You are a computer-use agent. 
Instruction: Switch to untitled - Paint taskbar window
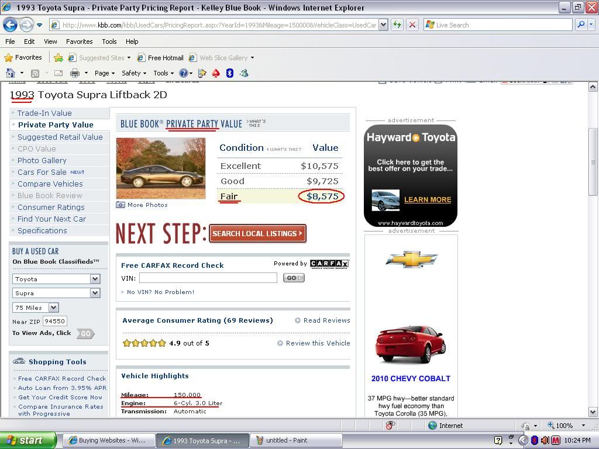point(296,440)
